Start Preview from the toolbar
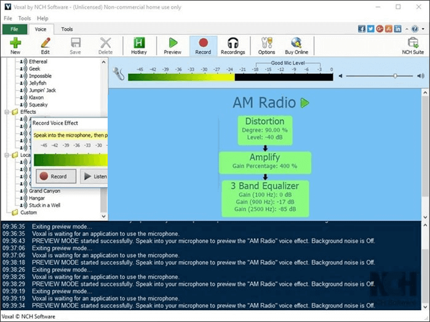Viewport: 430px width, 322px height. (172, 46)
